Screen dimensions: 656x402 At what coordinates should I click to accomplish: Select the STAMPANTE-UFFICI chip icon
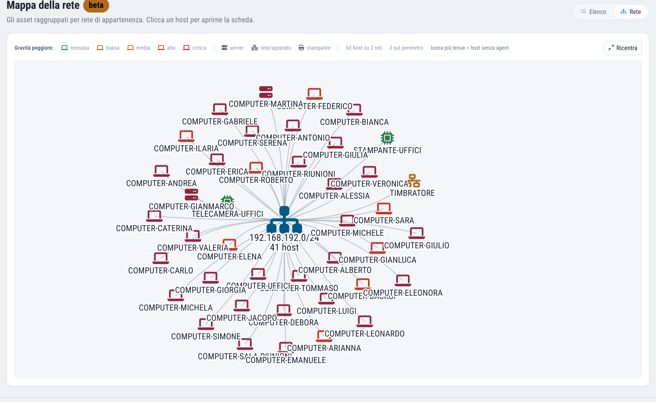pos(387,138)
